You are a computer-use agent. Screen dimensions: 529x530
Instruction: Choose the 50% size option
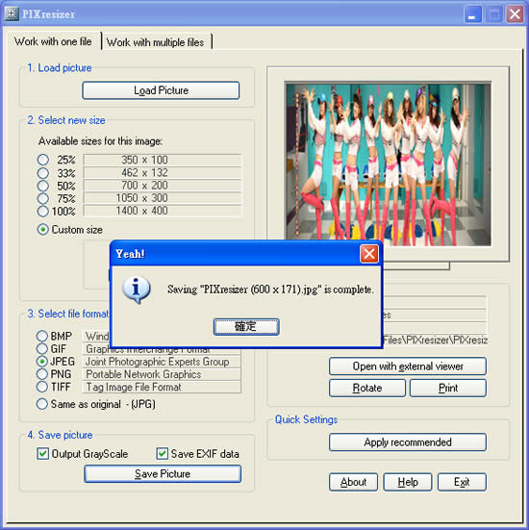tap(43, 186)
